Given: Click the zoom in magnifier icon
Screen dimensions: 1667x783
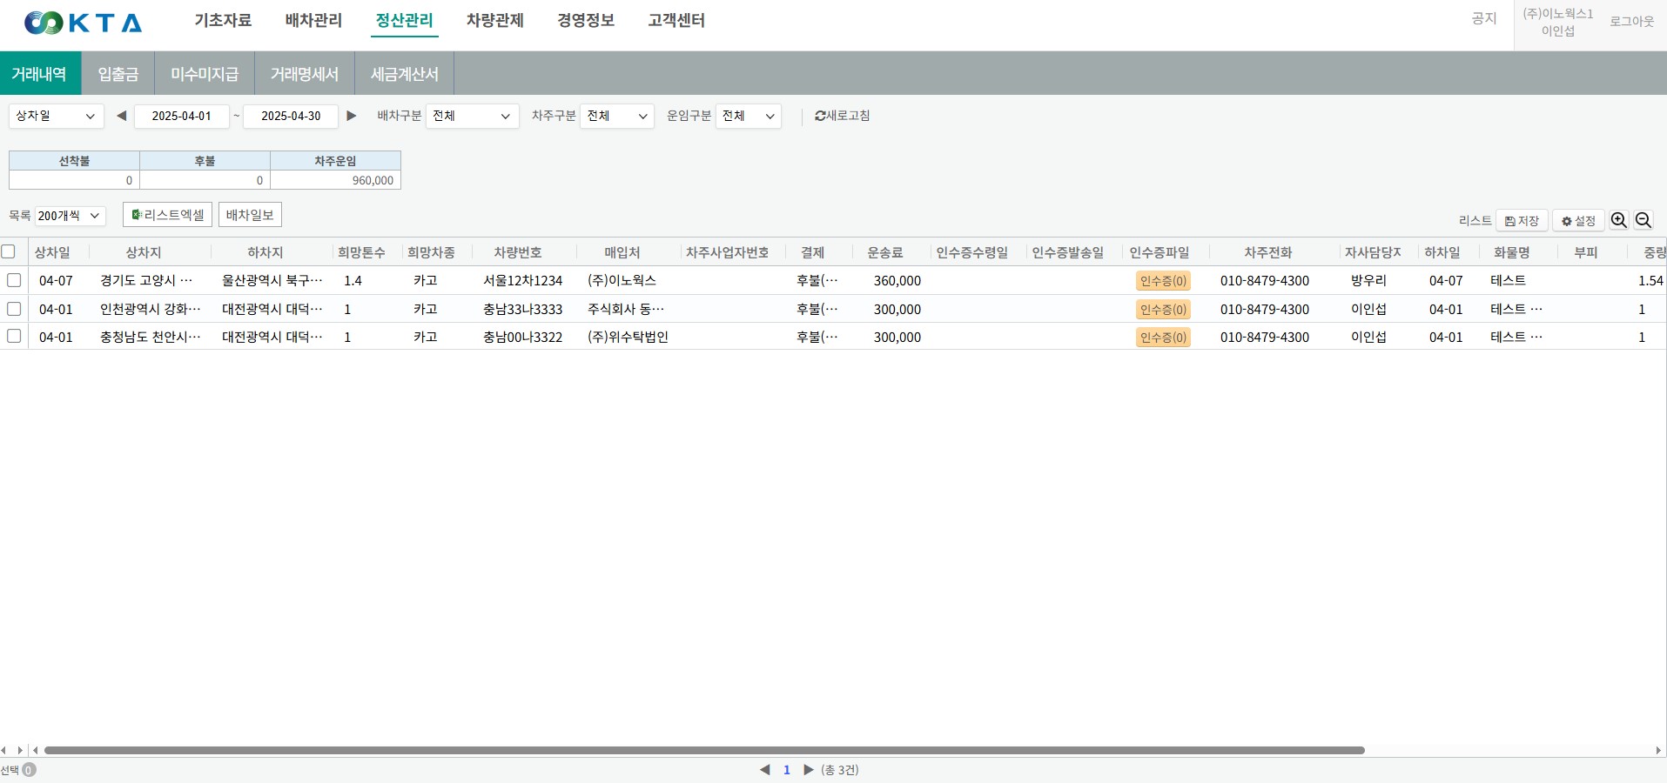Looking at the screenshot, I should [x=1618, y=221].
